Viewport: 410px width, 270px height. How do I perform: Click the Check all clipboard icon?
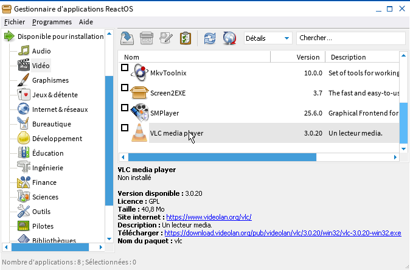186,38
